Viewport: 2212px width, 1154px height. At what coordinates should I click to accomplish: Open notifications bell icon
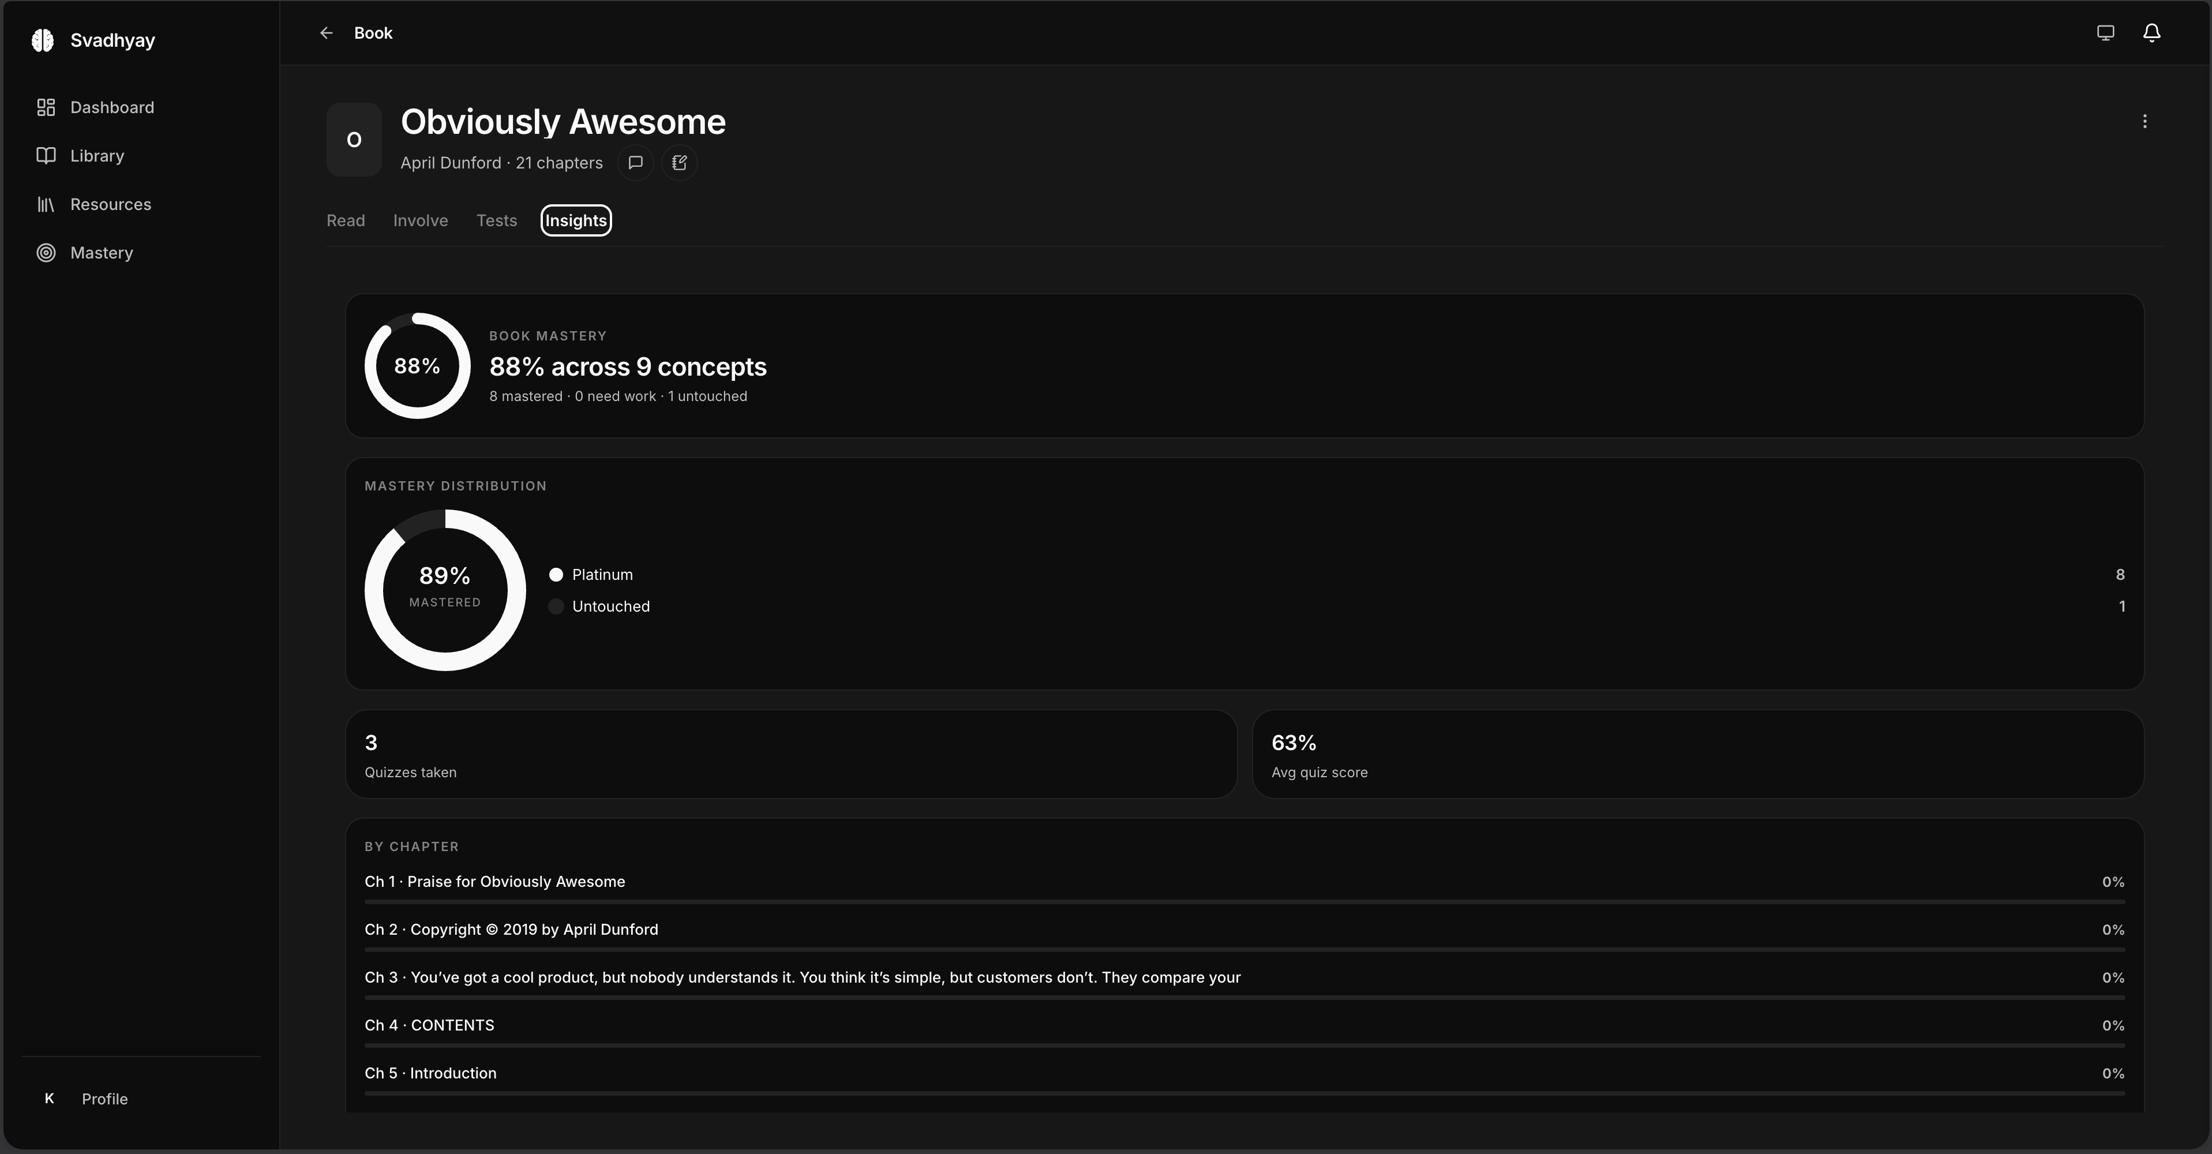[2152, 33]
